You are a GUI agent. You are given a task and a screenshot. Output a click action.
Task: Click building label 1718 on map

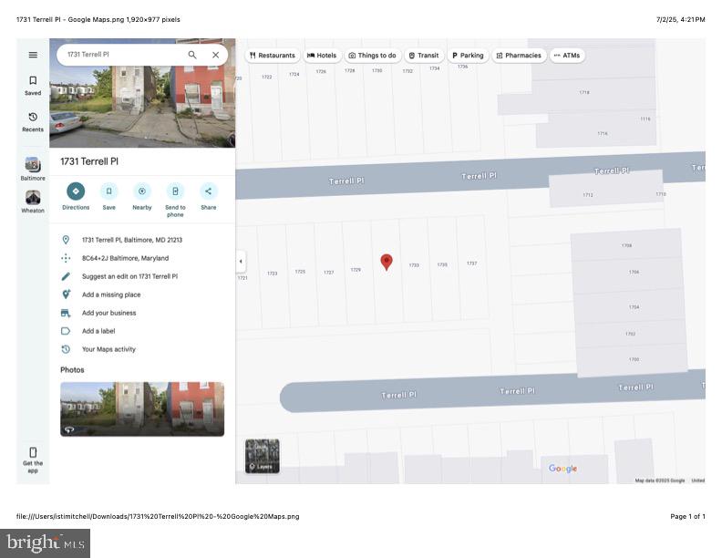point(584,92)
